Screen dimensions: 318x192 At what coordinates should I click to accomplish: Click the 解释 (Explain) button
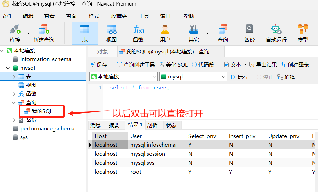click(x=286, y=77)
